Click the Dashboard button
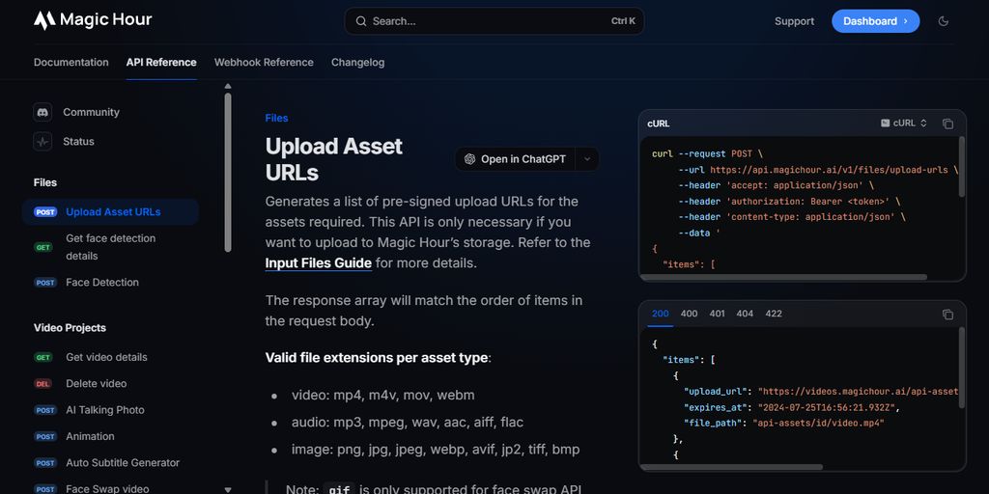Image resolution: width=989 pixels, height=494 pixels. point(875,21)
